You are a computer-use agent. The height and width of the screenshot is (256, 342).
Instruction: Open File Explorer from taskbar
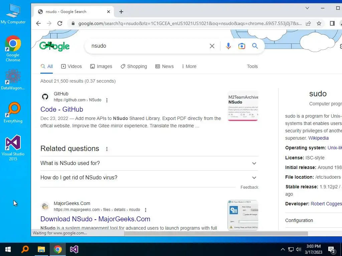pos(41,249)
